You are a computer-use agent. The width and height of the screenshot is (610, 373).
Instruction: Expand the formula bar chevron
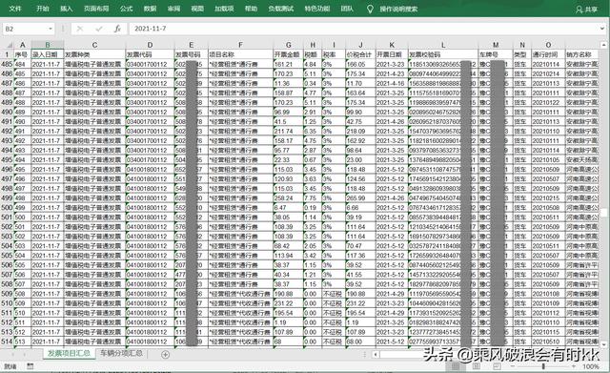click(601, 28)
